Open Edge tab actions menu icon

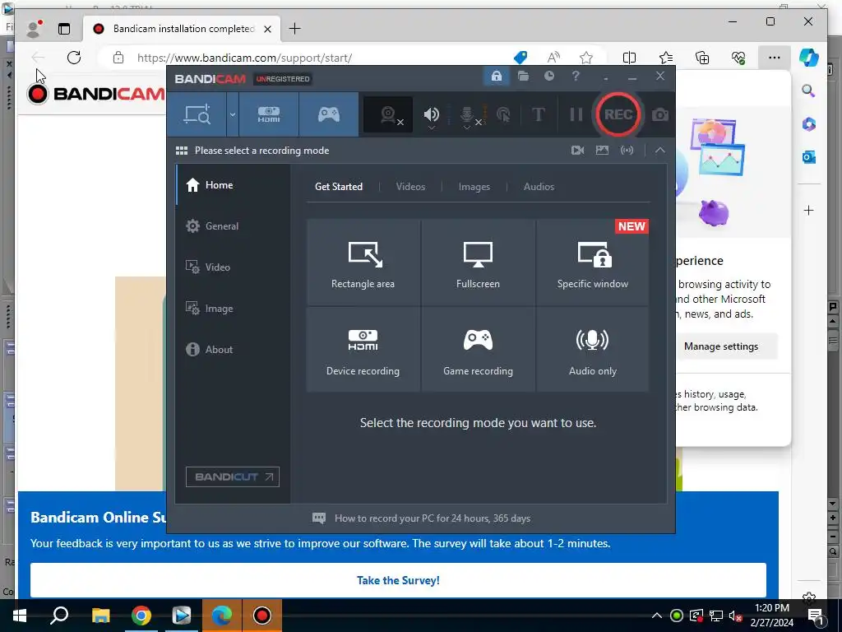pos(64,29)
